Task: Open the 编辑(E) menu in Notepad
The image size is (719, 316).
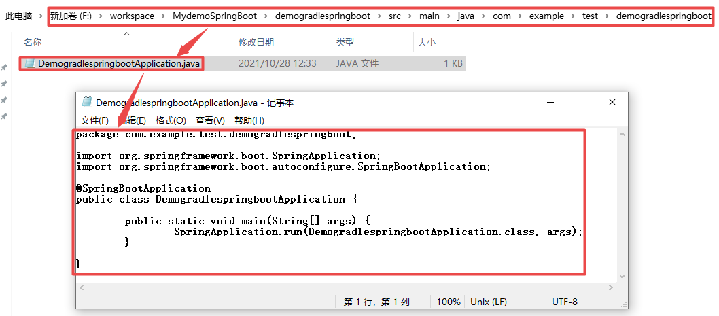Action: [132, 120]
